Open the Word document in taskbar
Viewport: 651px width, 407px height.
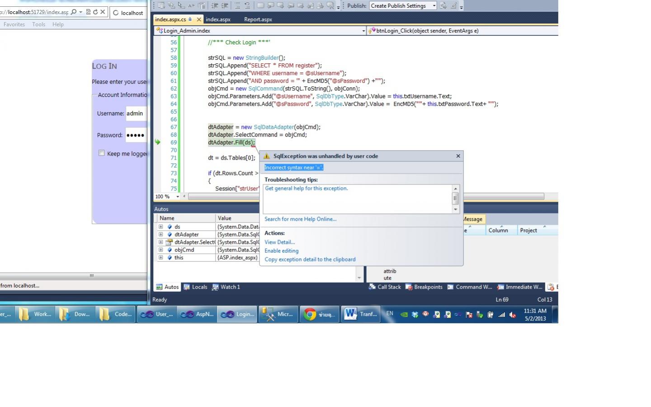point(360,314)
